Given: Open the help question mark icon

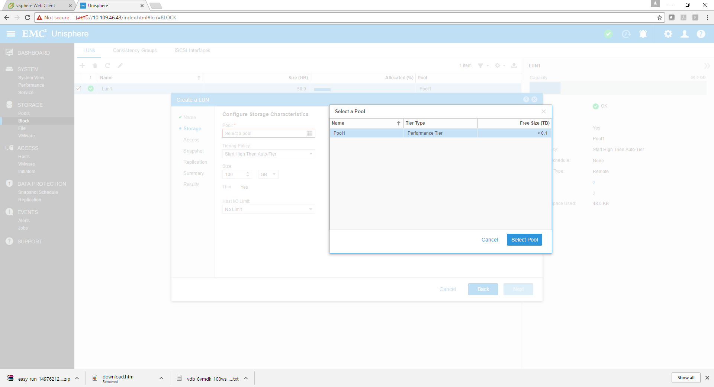Looking at the screenshot, I should (x=701, y=34).
